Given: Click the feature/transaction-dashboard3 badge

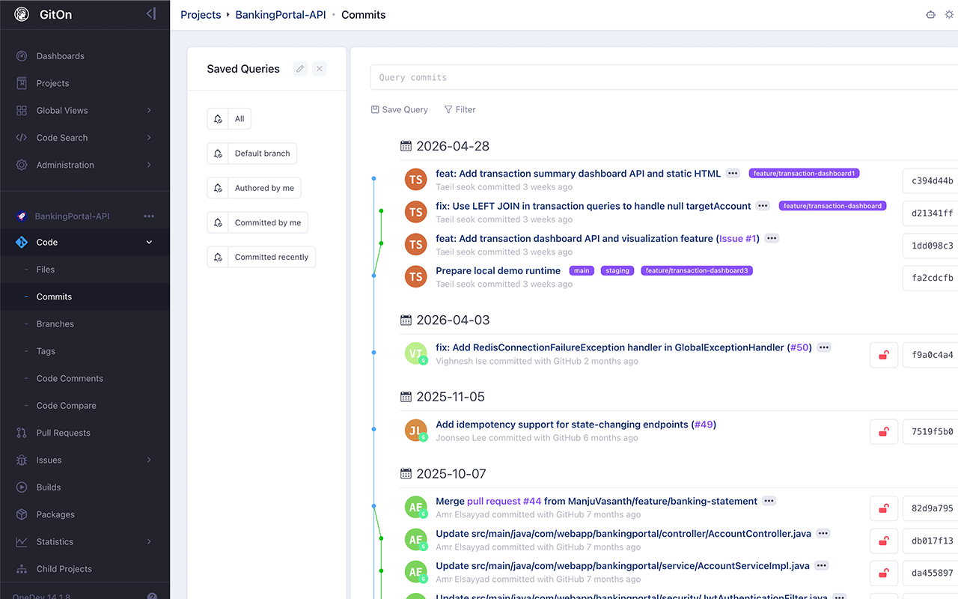Looking at the screenshot, I should 697,270.
